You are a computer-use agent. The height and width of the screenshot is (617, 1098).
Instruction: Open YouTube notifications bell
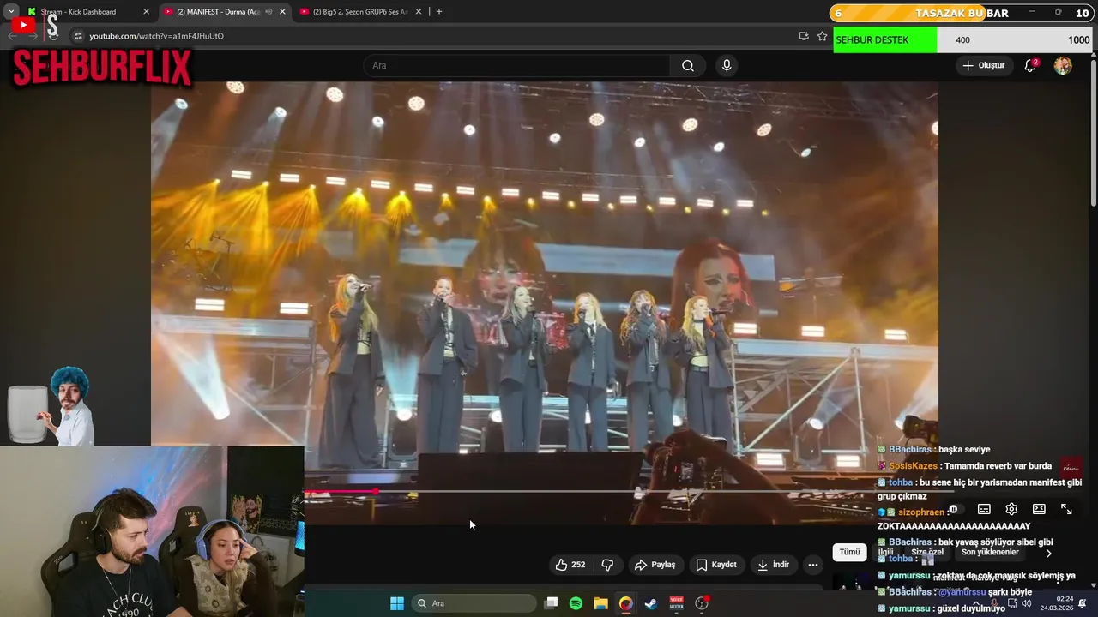pyautogui.click(x=1030, y=66)
